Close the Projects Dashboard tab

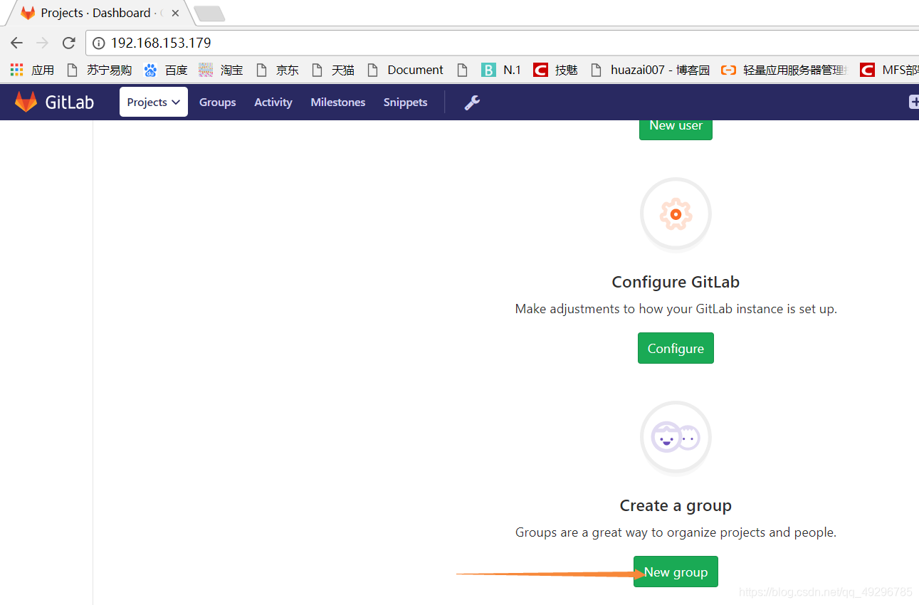(x=175, y=13)
